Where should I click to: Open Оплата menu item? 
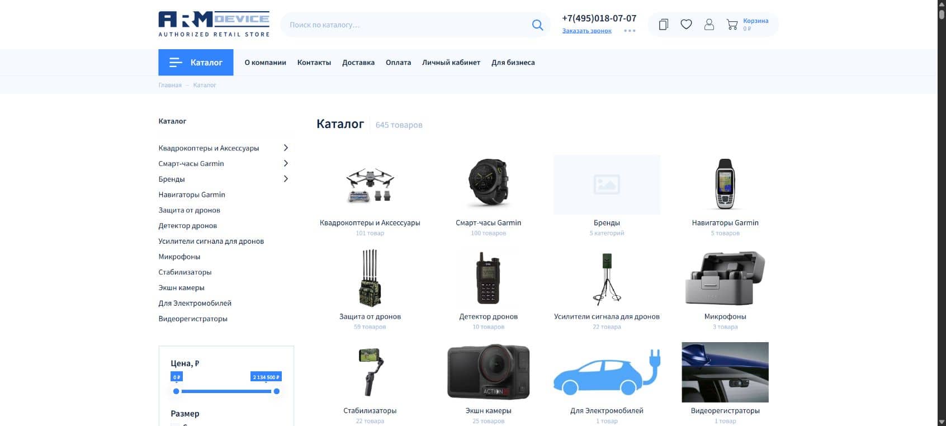[398, 63]
